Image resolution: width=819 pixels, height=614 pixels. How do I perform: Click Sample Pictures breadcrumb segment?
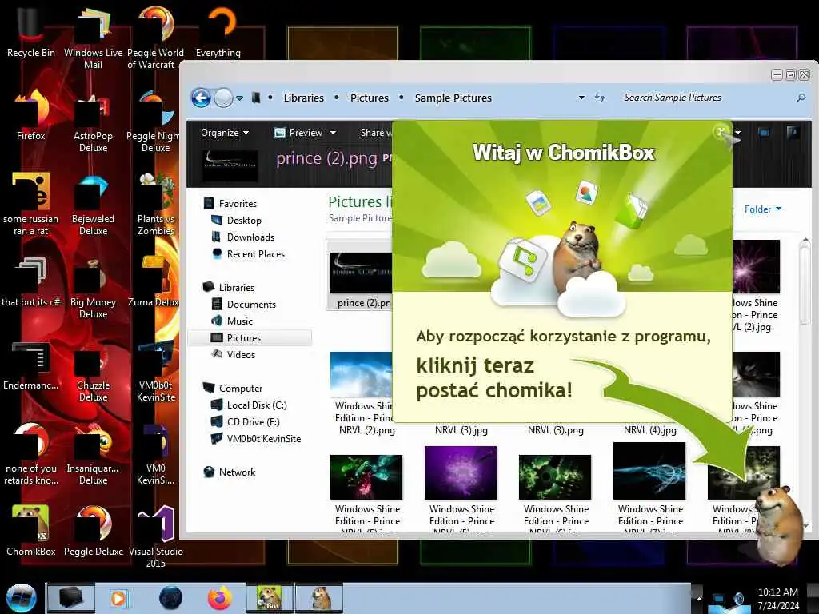click(x=453, y=98)
